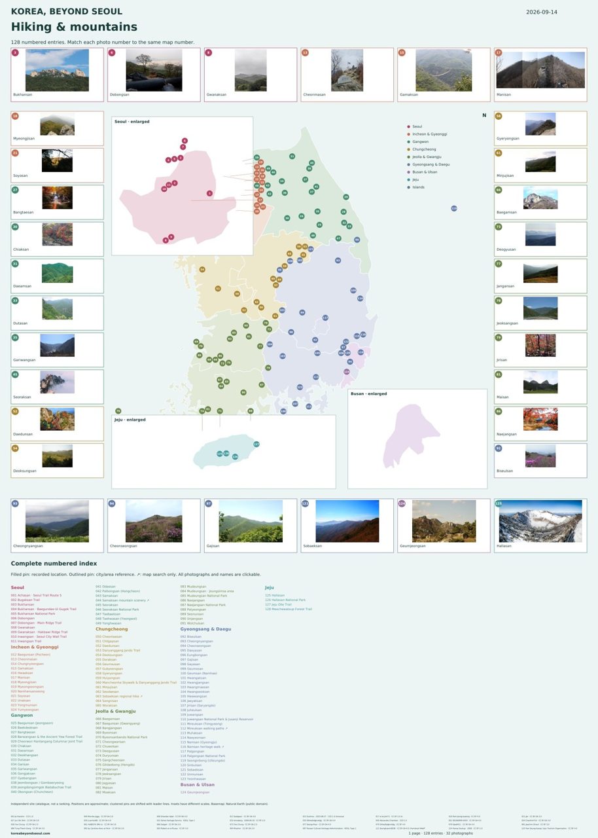The image size is (598, 838).
Task: Open index entry 001 Achasan Seoul Trail
Action: coord(36,595)
